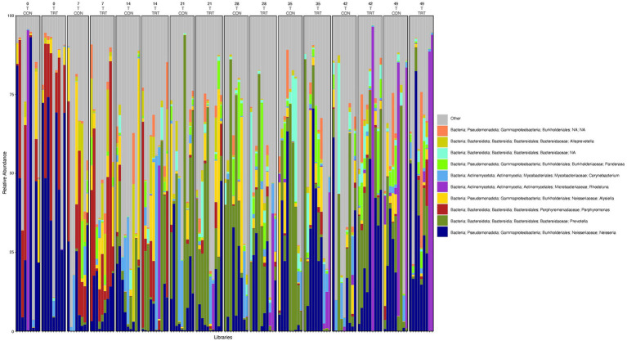The image size is (627, 341).
Task: Select the aqua Bacteroidaceae NA legend swatch
Action: pos(442,152)
